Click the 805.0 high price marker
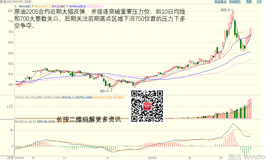Viewport: 266px width, 162px height. [225, 10]
